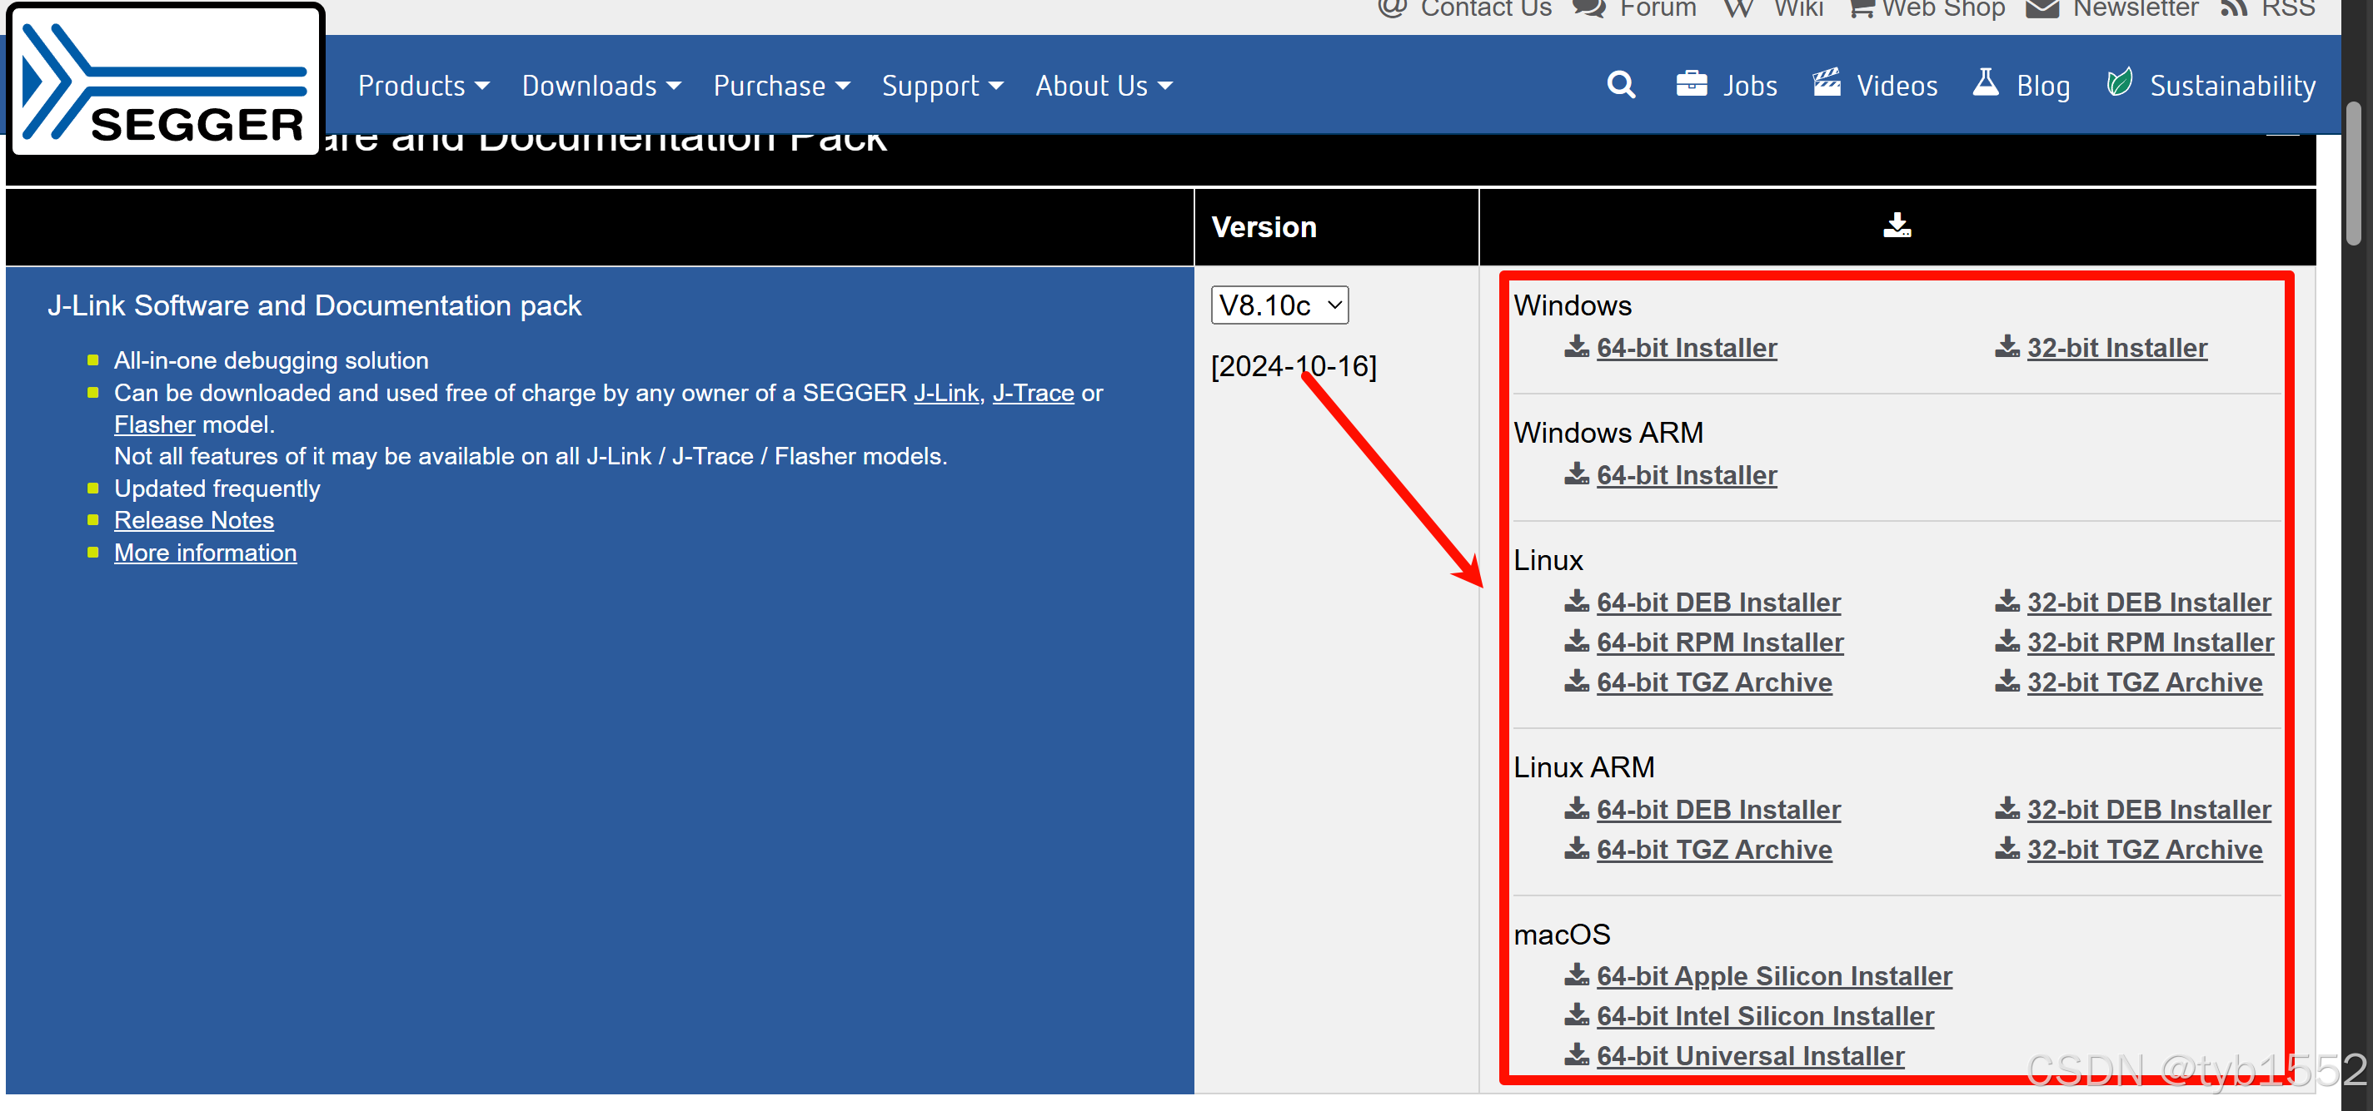Click download icon beside Windows 32-bit Installer
This screenshot has height=1111, width=2373.
tap(2007, 347)
